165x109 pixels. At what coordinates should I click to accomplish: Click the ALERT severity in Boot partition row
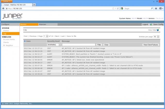[x=49, y=54]
